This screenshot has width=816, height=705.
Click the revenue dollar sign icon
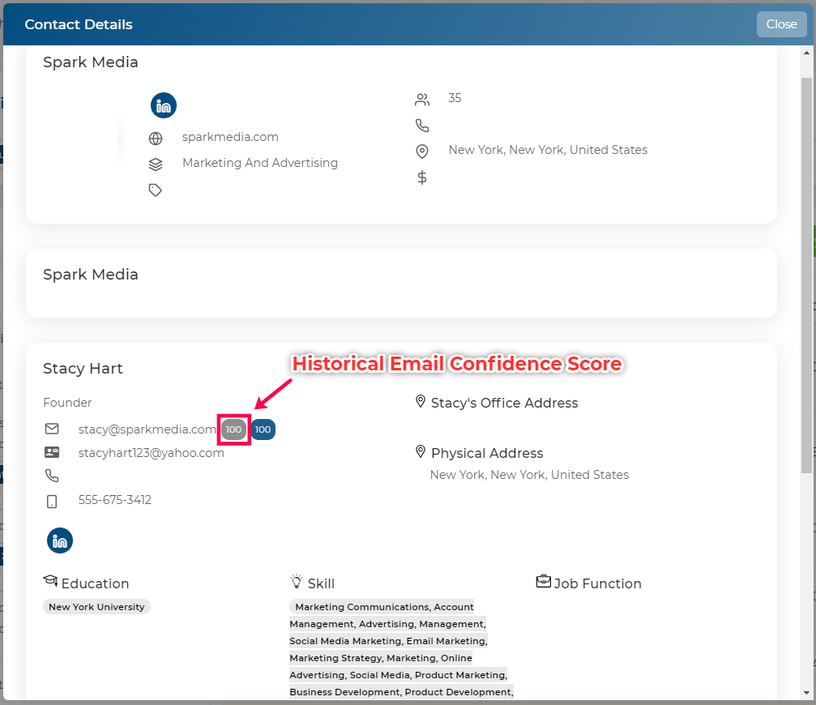pos(422,177)
